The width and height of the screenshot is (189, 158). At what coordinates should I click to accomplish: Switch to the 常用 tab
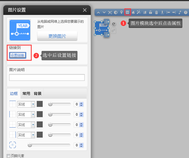pos(26,94)
